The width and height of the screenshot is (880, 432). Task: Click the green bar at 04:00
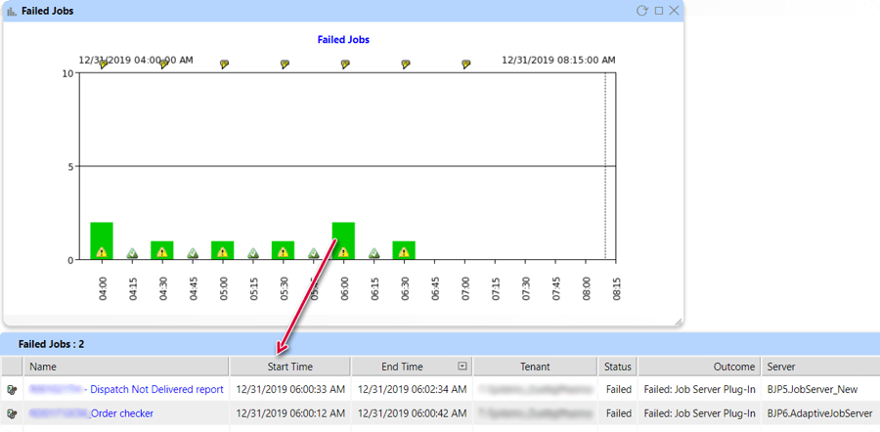click(x=102, y=240)
